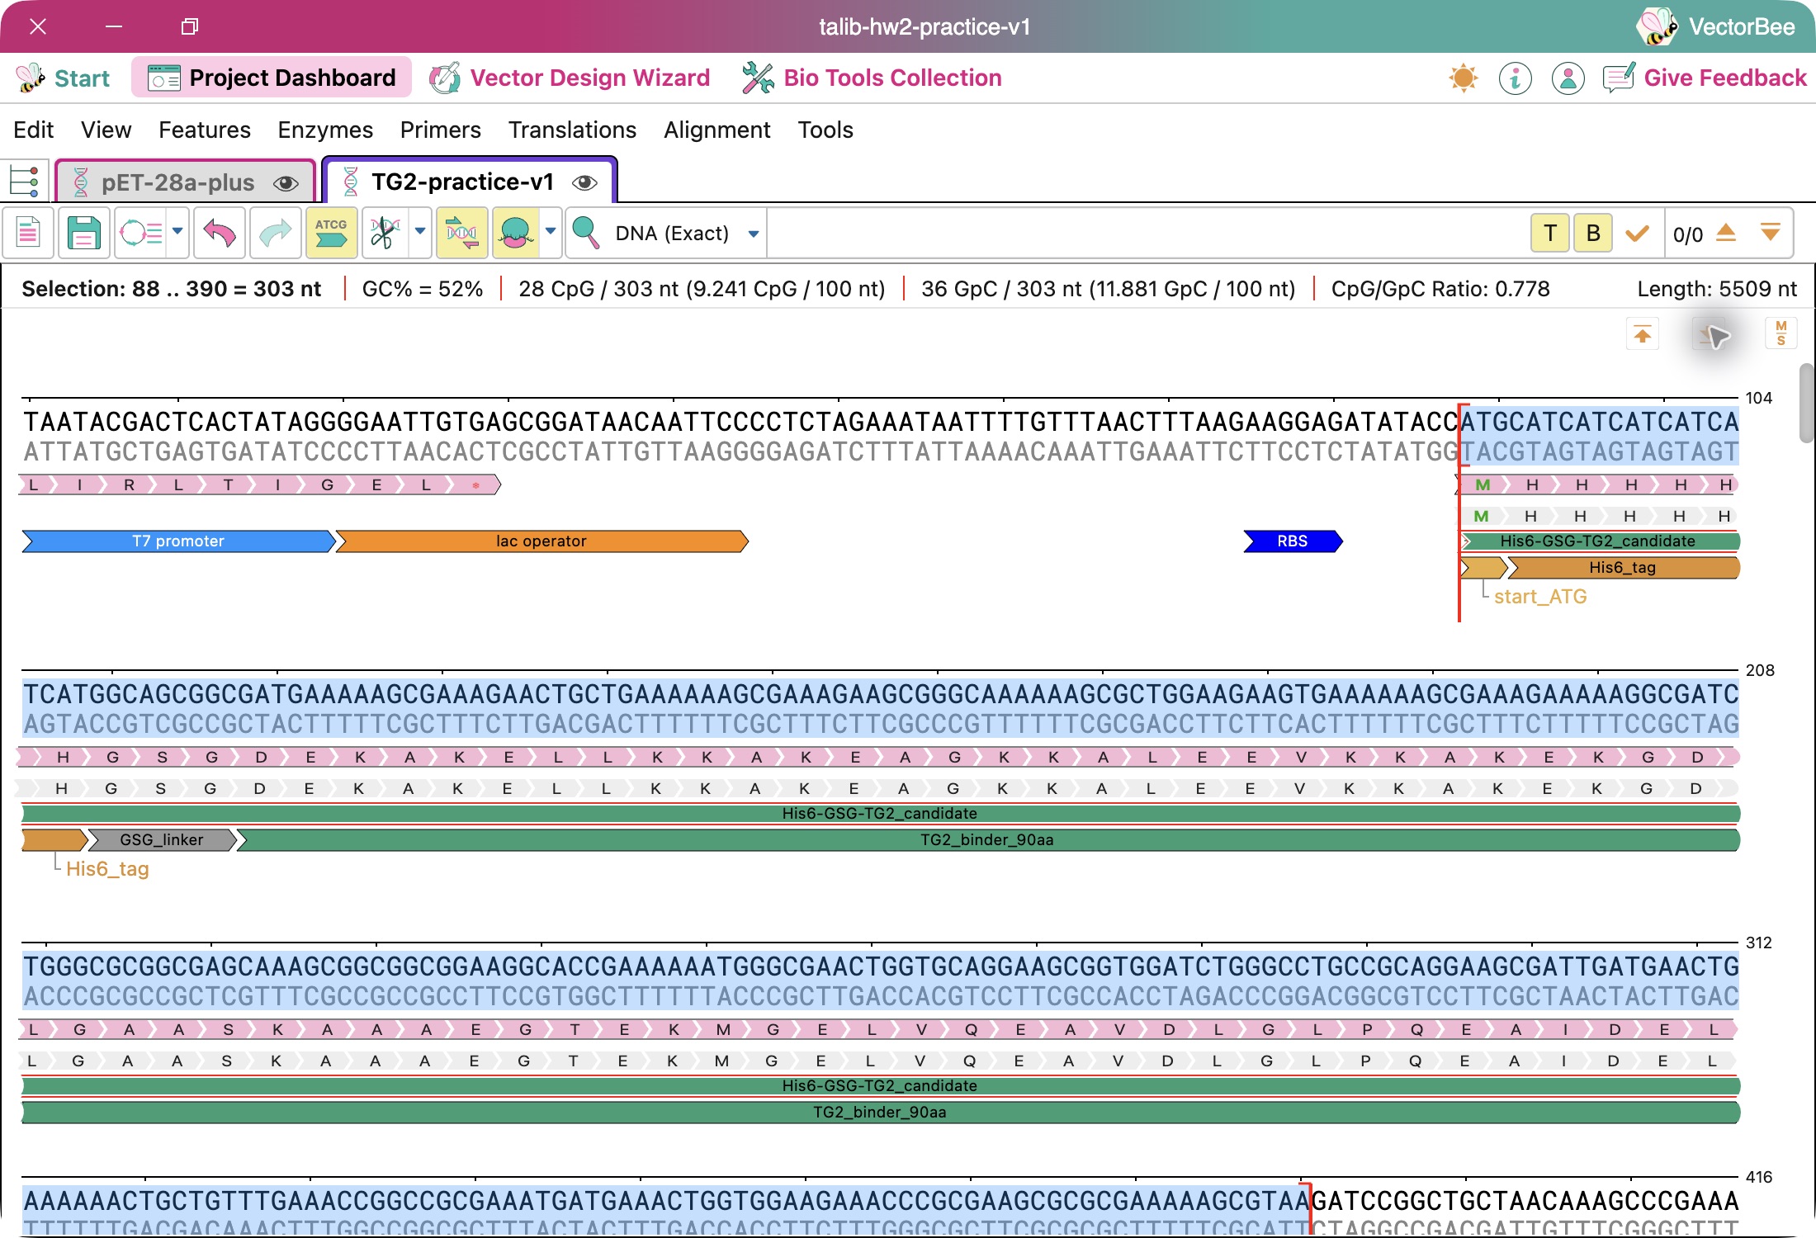Click the circular map view icon
This screenshot has height=1238, width=1816.
tap(140, 234)
